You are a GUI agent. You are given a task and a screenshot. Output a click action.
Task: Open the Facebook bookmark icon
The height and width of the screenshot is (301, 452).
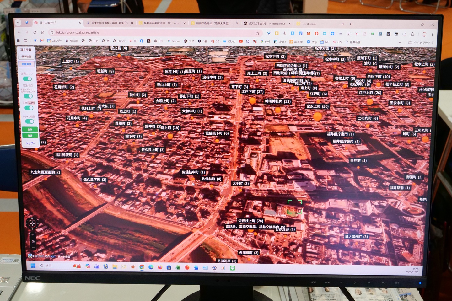142,41
